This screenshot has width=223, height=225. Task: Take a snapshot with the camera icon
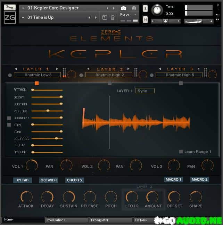(x=123, y=8)
